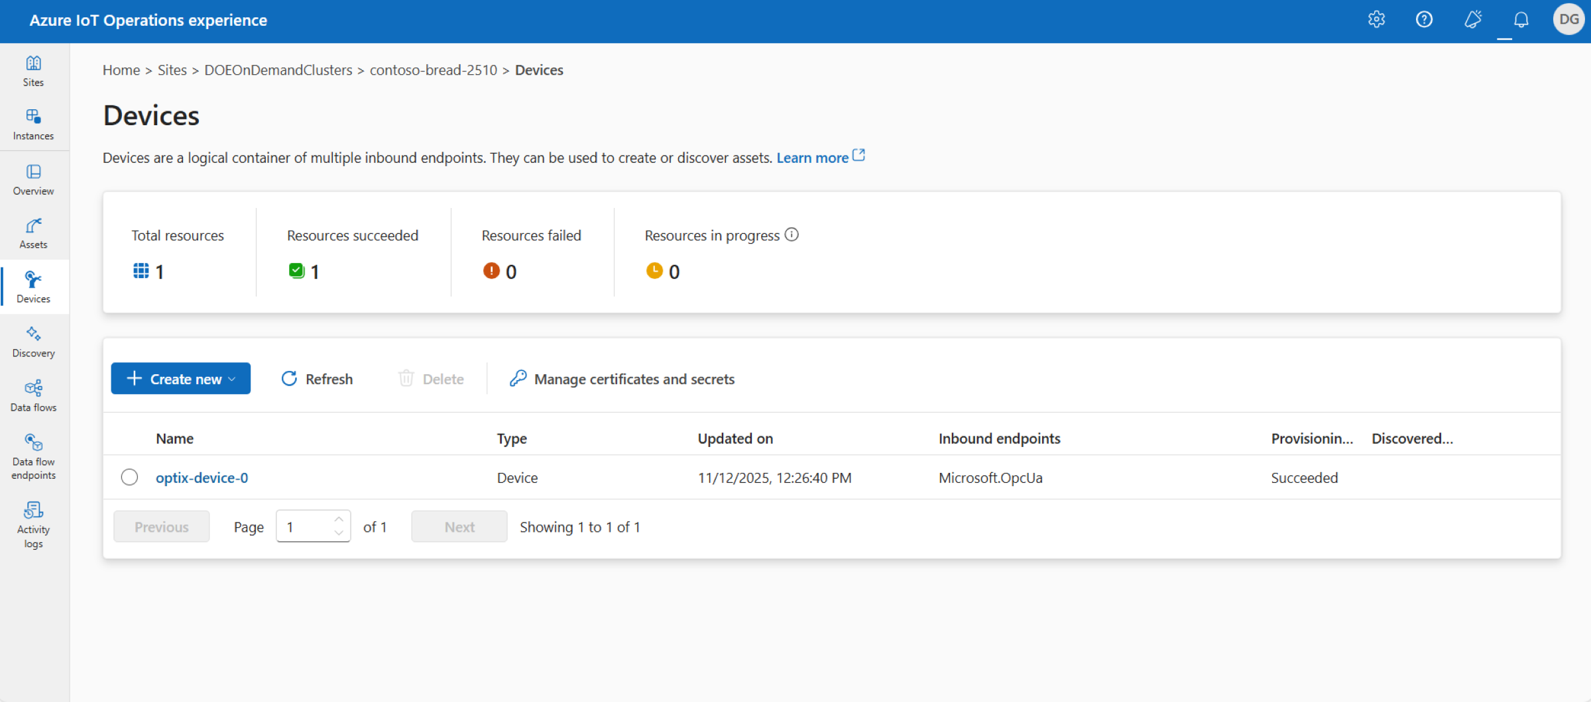Image resolution: width=1591 pixels, height=702 pixels.
Task: Click contoso-bread-2510 in the breadcrumb
Action: (434, 70)
